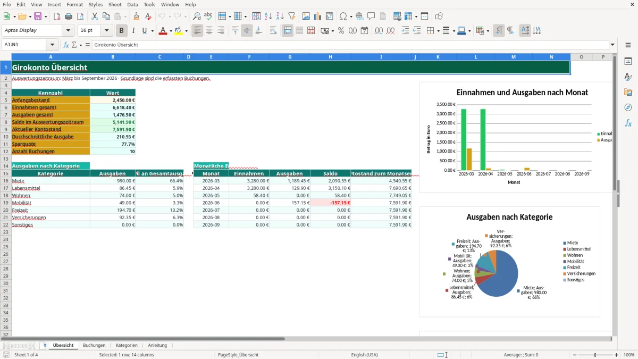Image resolution: width=638 pixels, height=359 pixels.
Task: Open the Underline style dropdown arrow
Action: (152, 31)
